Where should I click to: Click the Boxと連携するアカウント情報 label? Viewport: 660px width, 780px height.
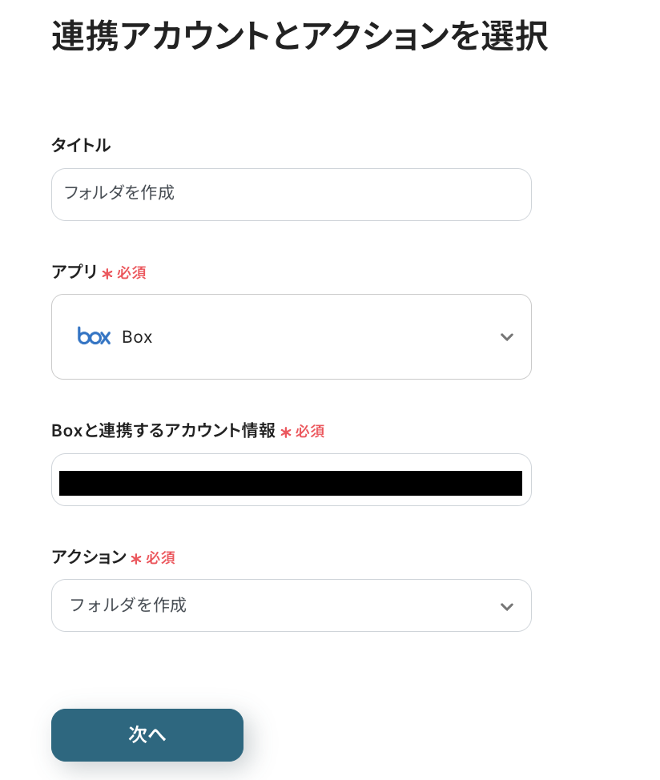pyautogui.click(x=163, y=431)
